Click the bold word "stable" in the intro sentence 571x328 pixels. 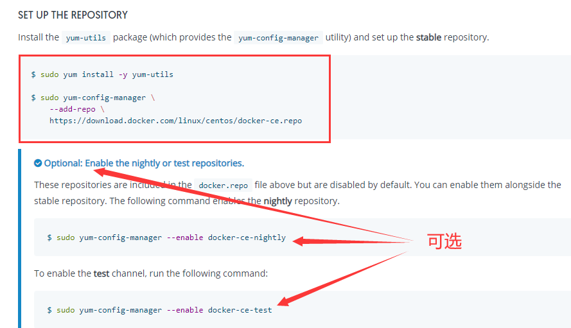point(428,37)
